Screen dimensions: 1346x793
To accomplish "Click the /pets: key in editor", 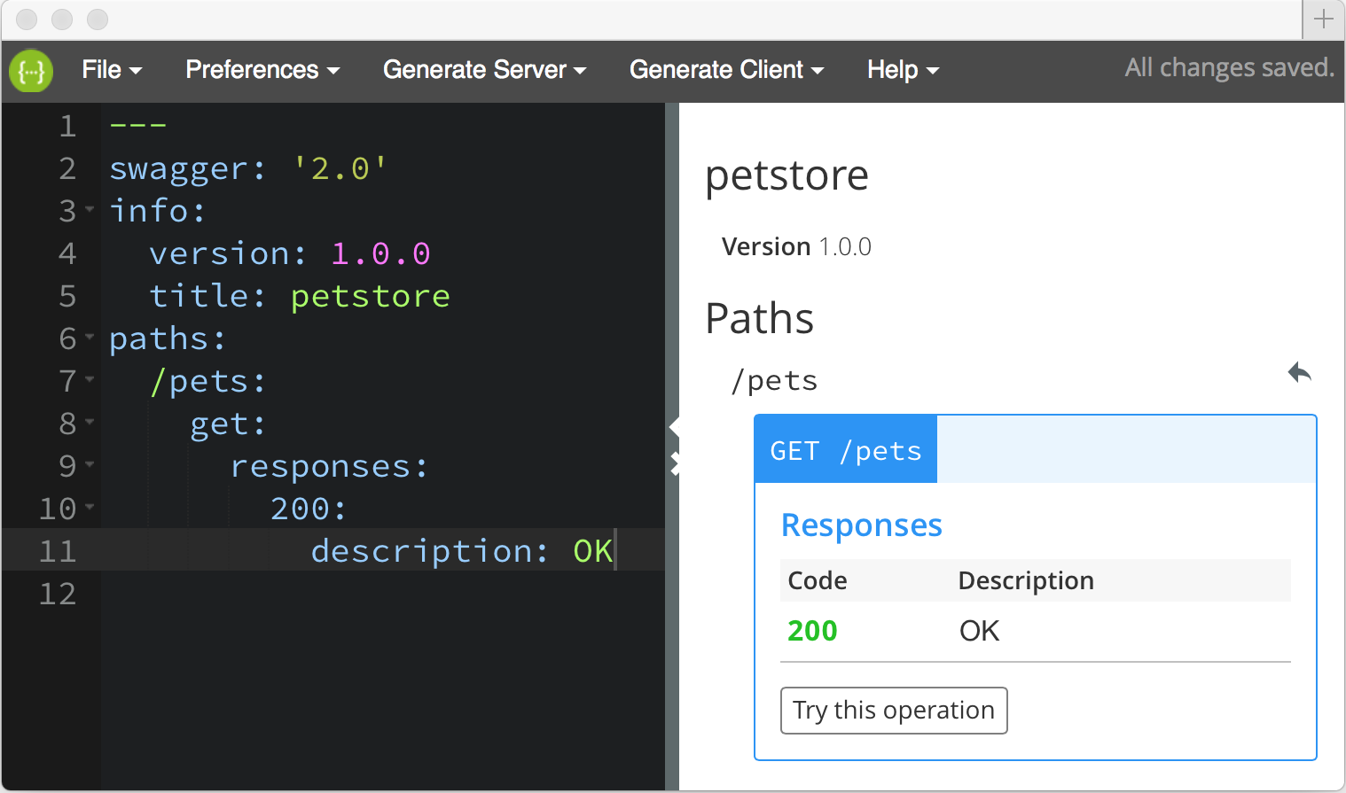I will (x=208, y=381).
